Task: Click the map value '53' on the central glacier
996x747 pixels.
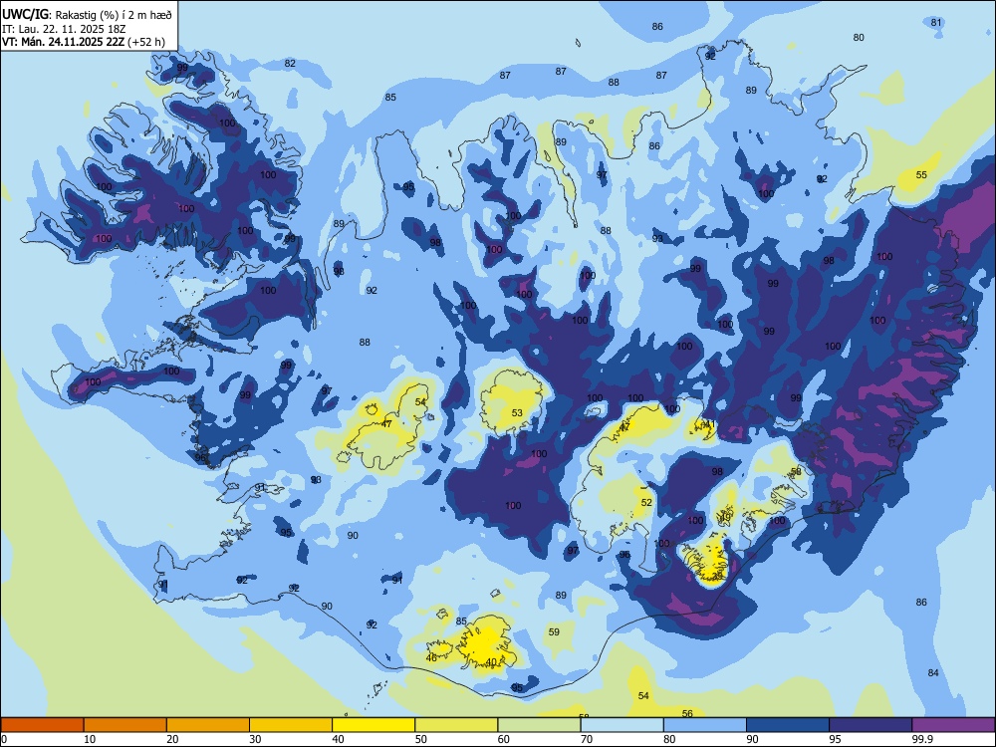Action: pos(517,413)
